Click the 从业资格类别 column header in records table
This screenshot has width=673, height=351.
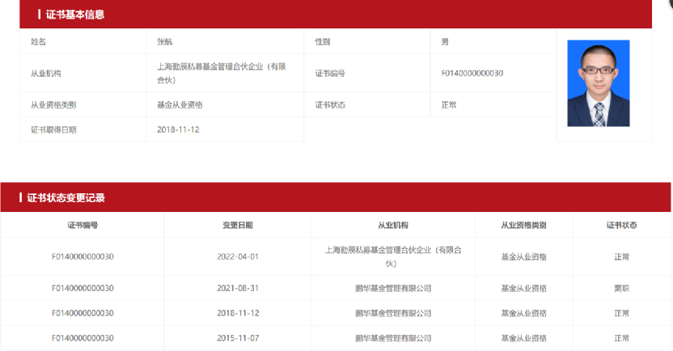click(x=523, y=225)
